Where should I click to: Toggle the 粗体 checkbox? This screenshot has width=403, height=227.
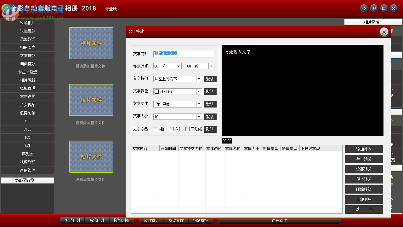[156, 129]
